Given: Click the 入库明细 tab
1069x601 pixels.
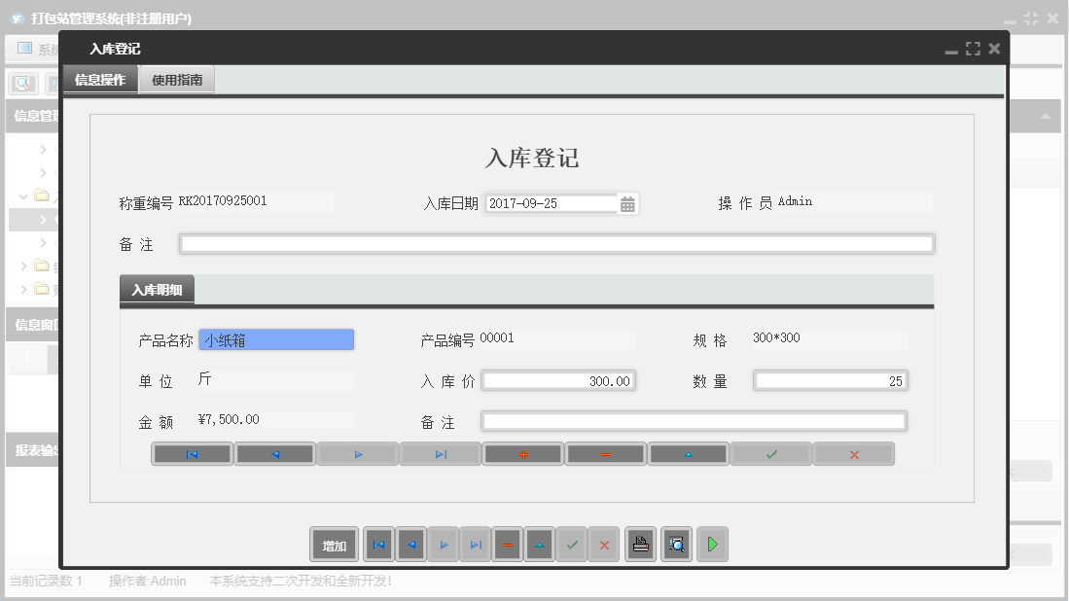Looking at the screenshot, I should (x=158, y=289).
